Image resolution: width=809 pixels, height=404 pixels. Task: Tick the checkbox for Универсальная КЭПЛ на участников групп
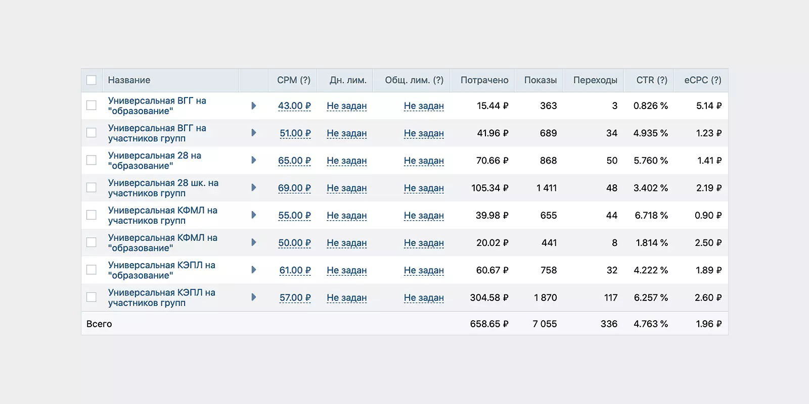point(92,297)
